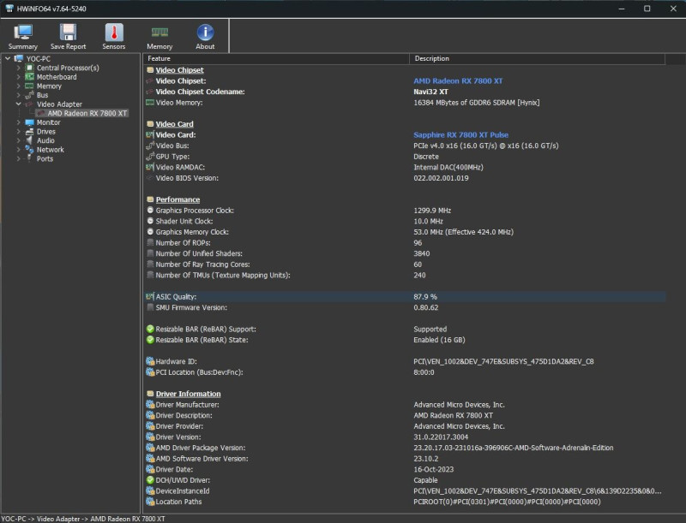This screenshot has width=686, height=523.
Task: Click the green check beside DCH/UWD Driver
Action: tap(150, 480)
